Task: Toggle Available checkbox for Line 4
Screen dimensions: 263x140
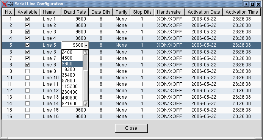Action: 27,38
